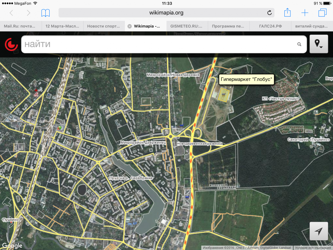Screen dimensions: 333x250
Task: Open the Safari bookmarks book icon
Action: pos(46,13)
